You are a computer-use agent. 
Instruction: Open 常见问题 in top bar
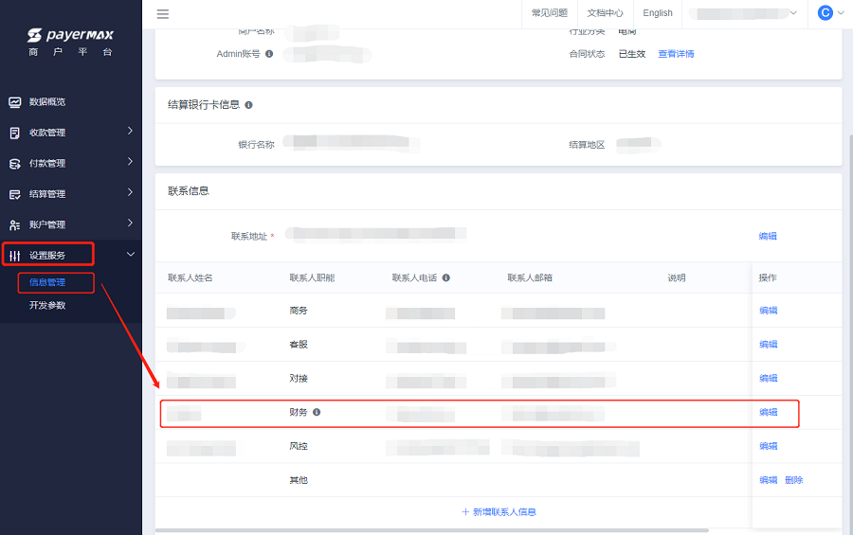click(550, 13)
